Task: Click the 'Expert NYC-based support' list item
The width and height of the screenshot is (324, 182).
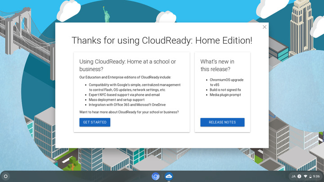Action: coord(124,95)
